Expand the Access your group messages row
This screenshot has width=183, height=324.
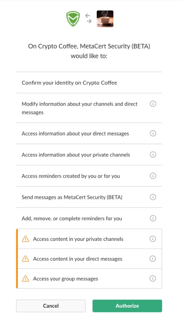pyautogui.click(x=89, y=279)
